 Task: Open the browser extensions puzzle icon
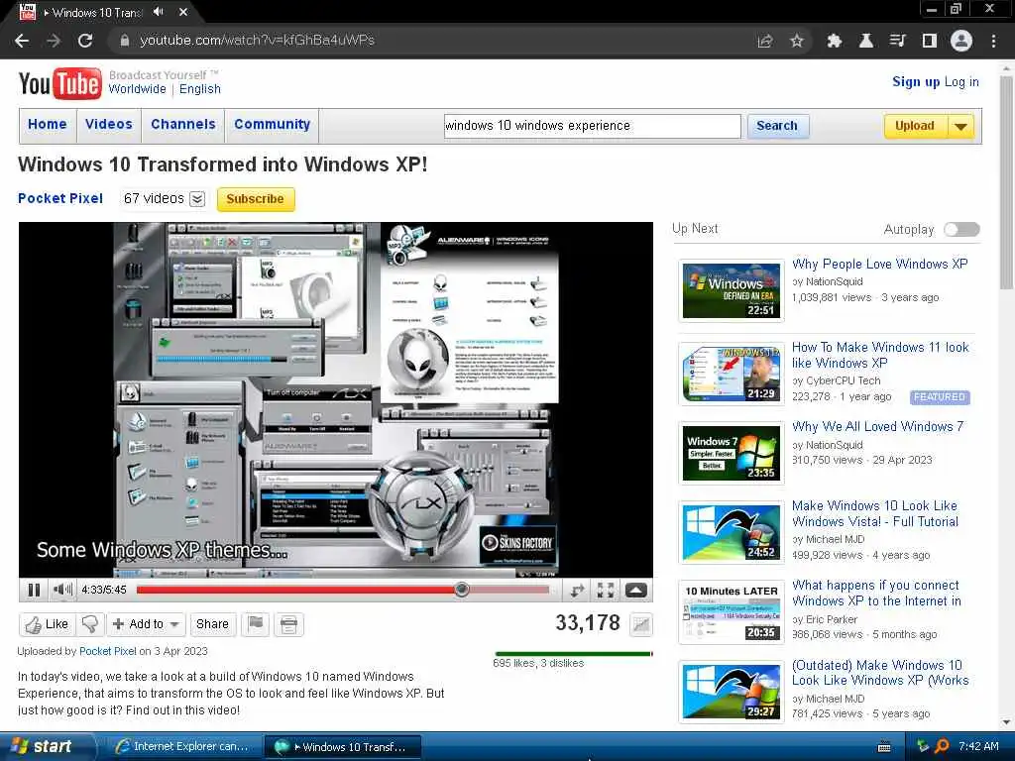[835, 41]
